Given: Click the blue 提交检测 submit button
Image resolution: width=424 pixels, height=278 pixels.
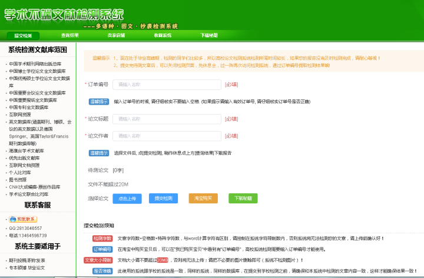Looking at the screenshot, I should click(x=163, y=199).
